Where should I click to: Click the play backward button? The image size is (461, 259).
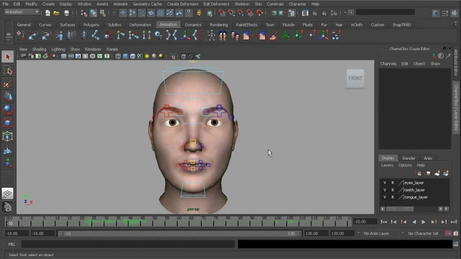pos(414,222)
